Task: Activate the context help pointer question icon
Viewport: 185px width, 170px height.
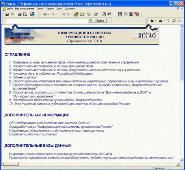Action: point(109,14)
